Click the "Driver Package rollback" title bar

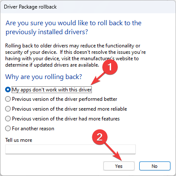tap(88, 7)
